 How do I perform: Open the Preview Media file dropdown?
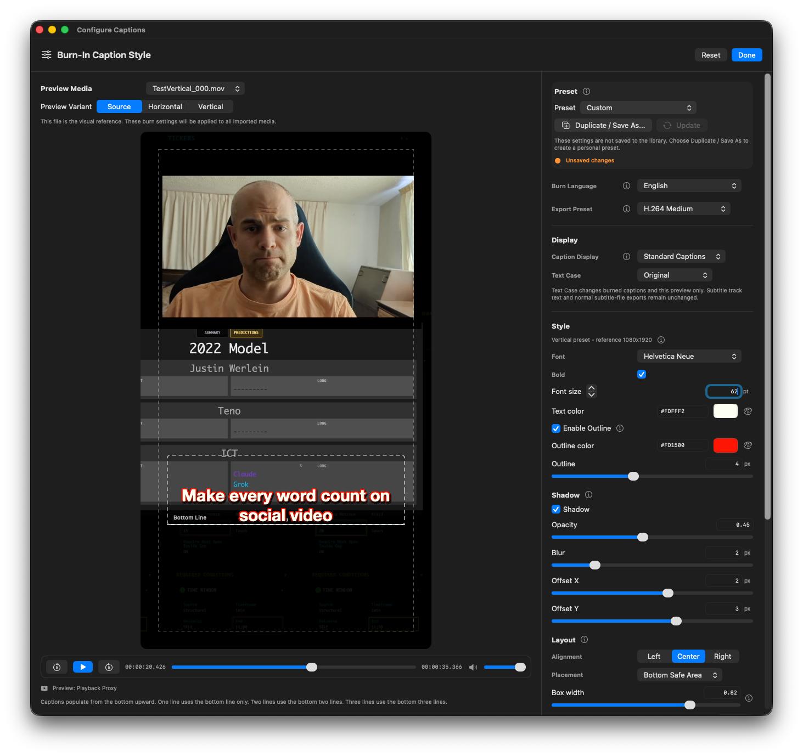tap(195, 89)
